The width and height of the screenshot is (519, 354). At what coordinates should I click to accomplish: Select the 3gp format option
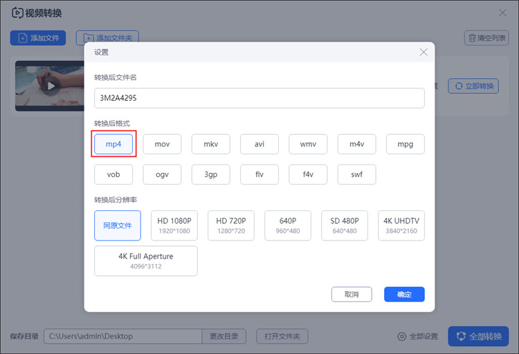pos(211,174)
